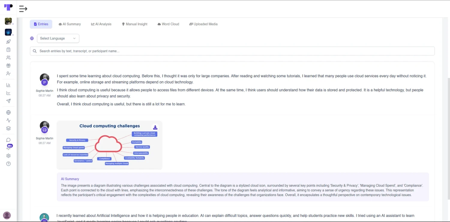
Task: Click the magnifier icon in search box
Action: click(35, 51)
